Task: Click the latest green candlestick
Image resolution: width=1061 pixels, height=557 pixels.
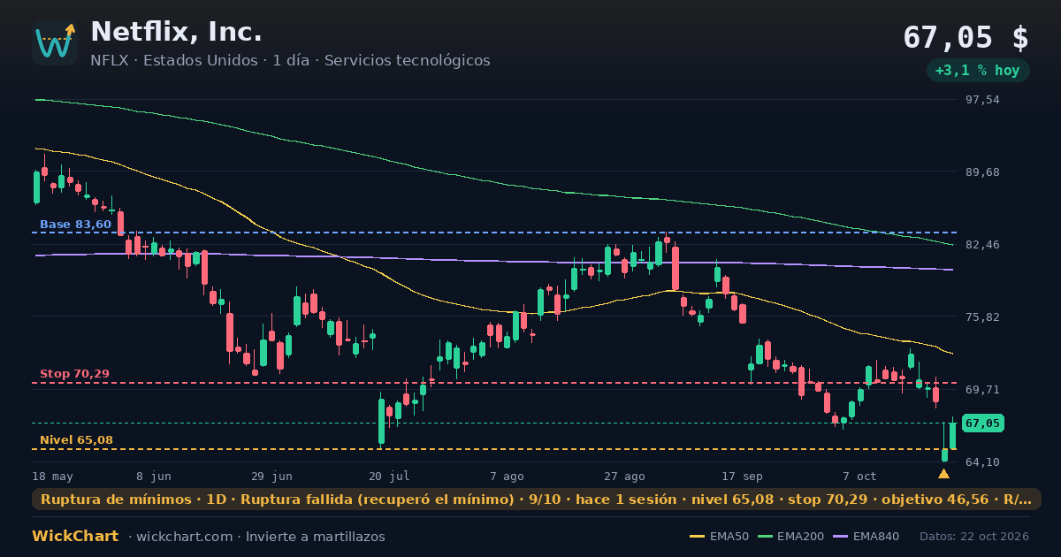Action: 952,434
